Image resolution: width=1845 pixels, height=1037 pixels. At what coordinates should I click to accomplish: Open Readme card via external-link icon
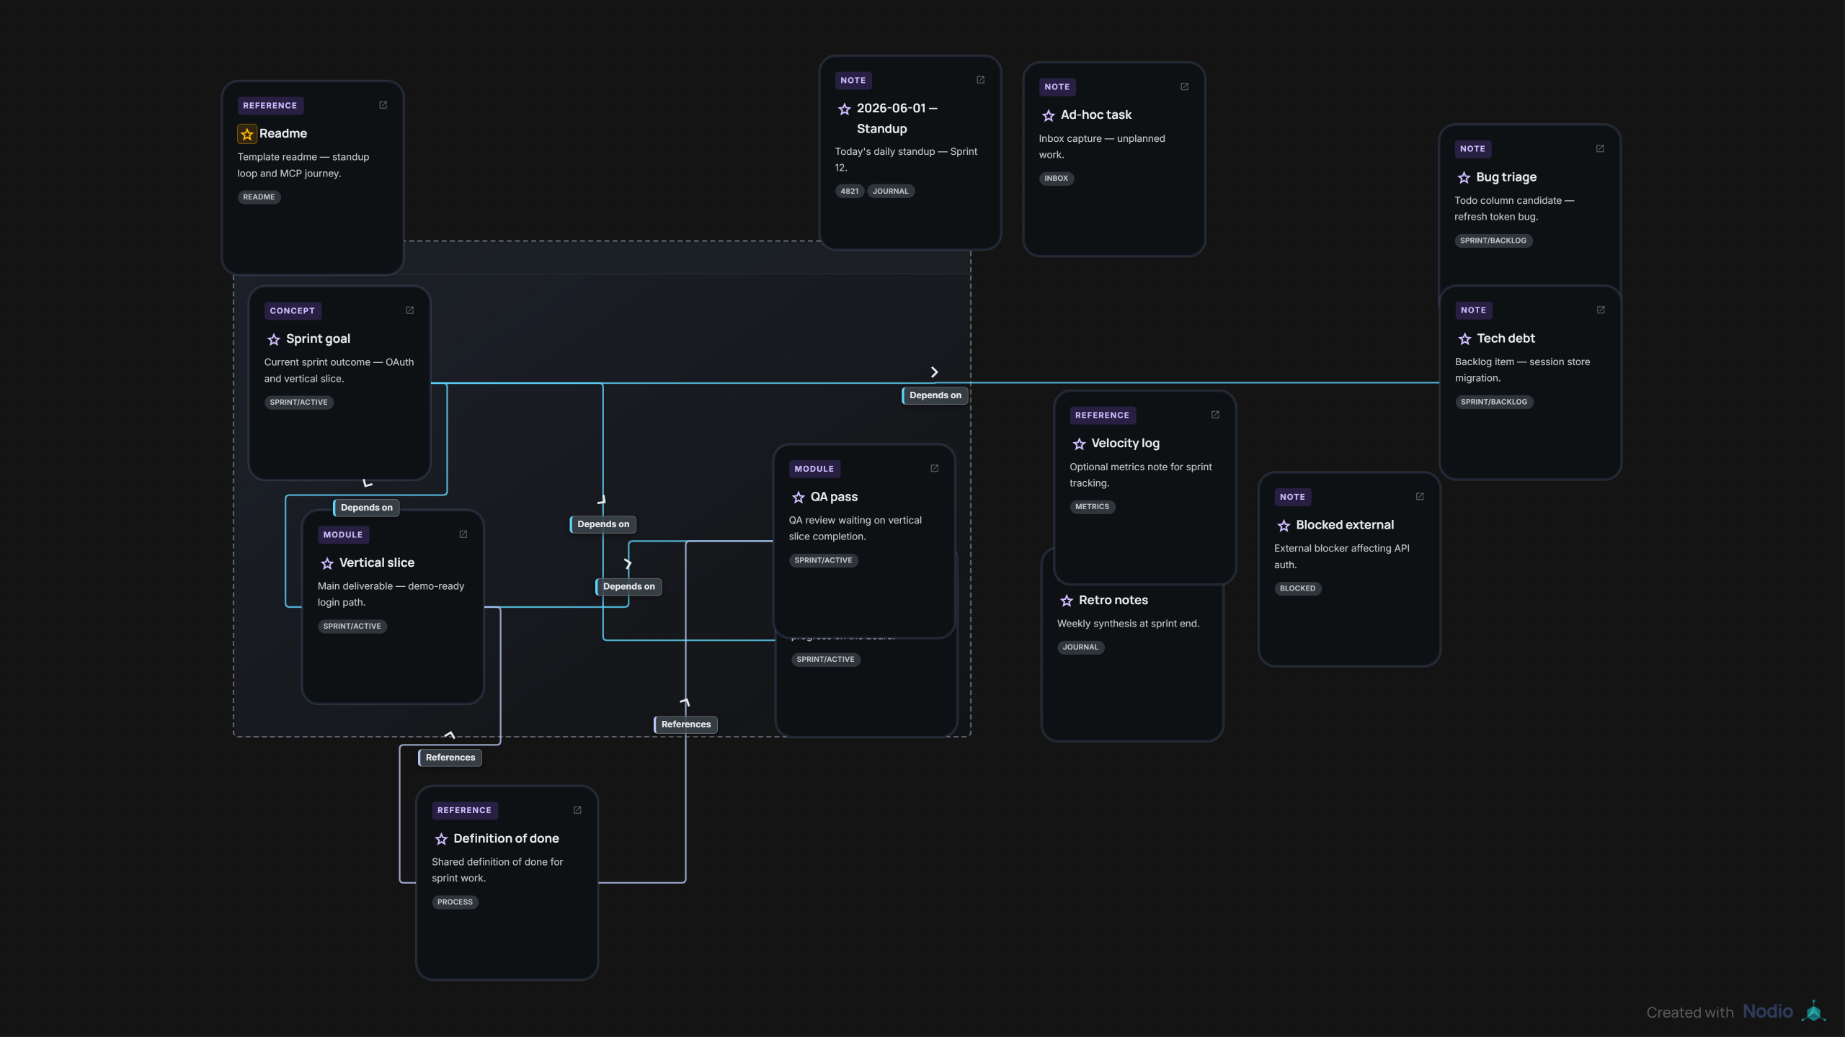(383, 105)
